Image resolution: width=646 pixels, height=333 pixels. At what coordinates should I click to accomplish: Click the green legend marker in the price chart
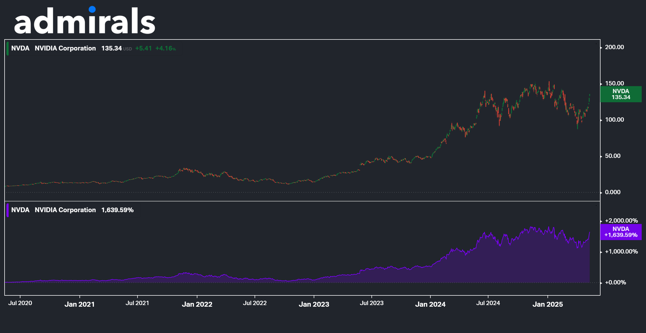[x=8, y=49]
